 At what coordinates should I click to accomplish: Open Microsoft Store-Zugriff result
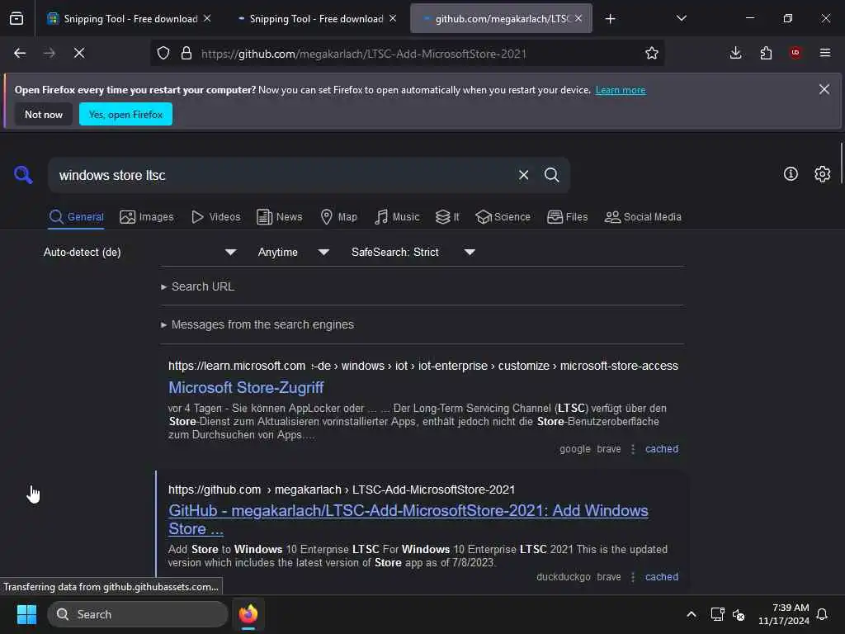(246, 388)
